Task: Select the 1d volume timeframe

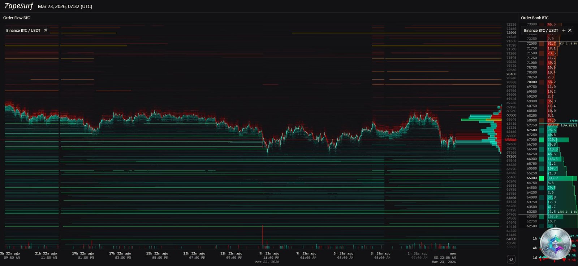Action: tap(535, 257)
